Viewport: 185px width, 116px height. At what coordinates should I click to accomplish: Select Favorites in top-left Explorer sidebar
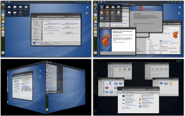(x=35, y=21)
